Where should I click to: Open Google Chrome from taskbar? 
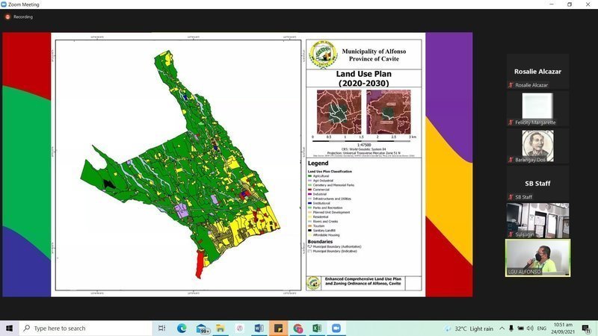(x=298, y=328)
